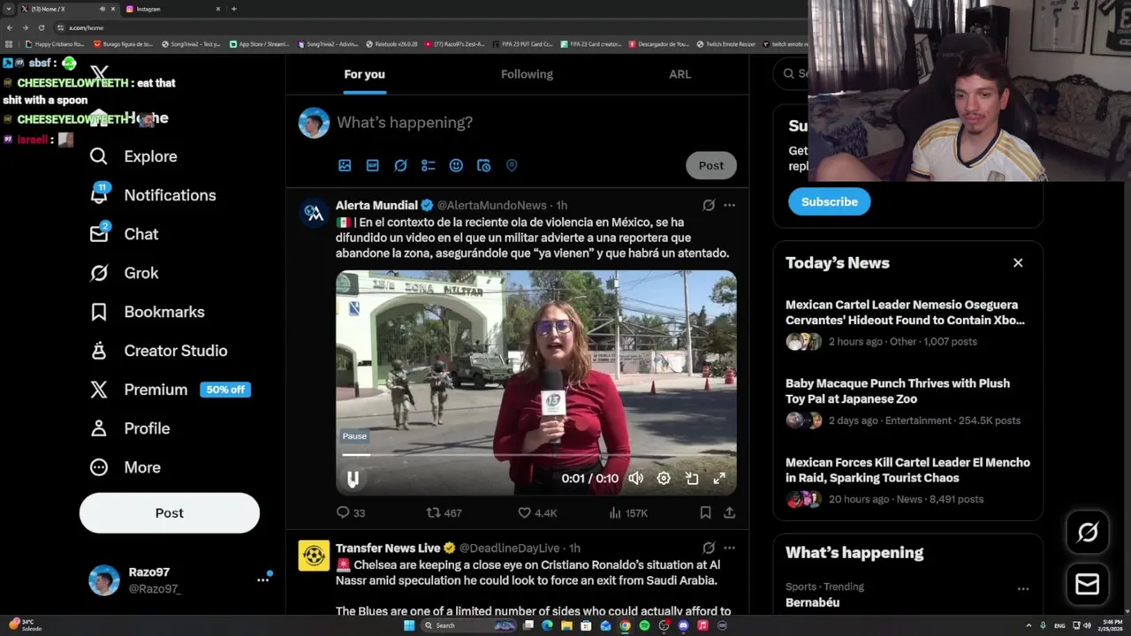Schedule the post with calendar icon

click(x=483, y=165)
